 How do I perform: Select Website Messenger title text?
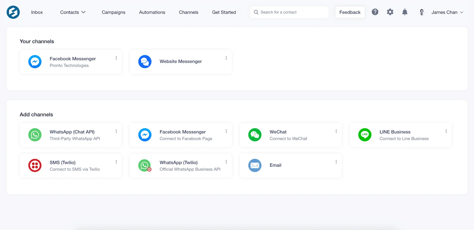181,61
